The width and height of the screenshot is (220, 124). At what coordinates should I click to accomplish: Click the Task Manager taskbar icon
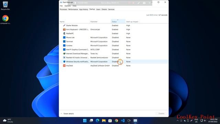(135, 121)
